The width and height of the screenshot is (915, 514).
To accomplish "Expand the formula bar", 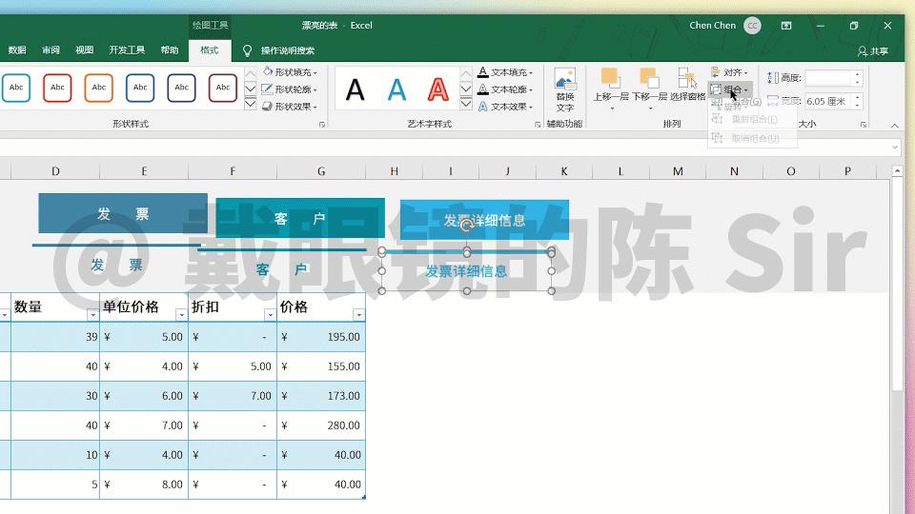I will (x=895, y=148).
